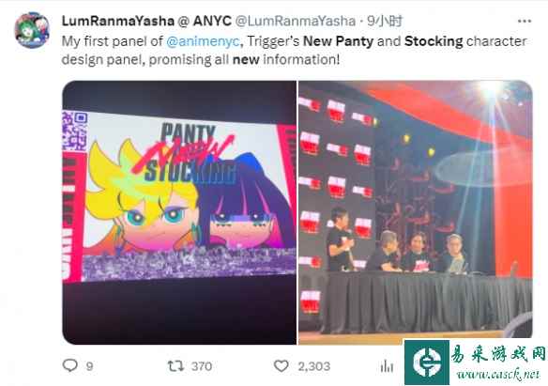Screen dimensions: 548x386
Task: Like the tweet with heart icon
Action: click(x=281, y=366)
